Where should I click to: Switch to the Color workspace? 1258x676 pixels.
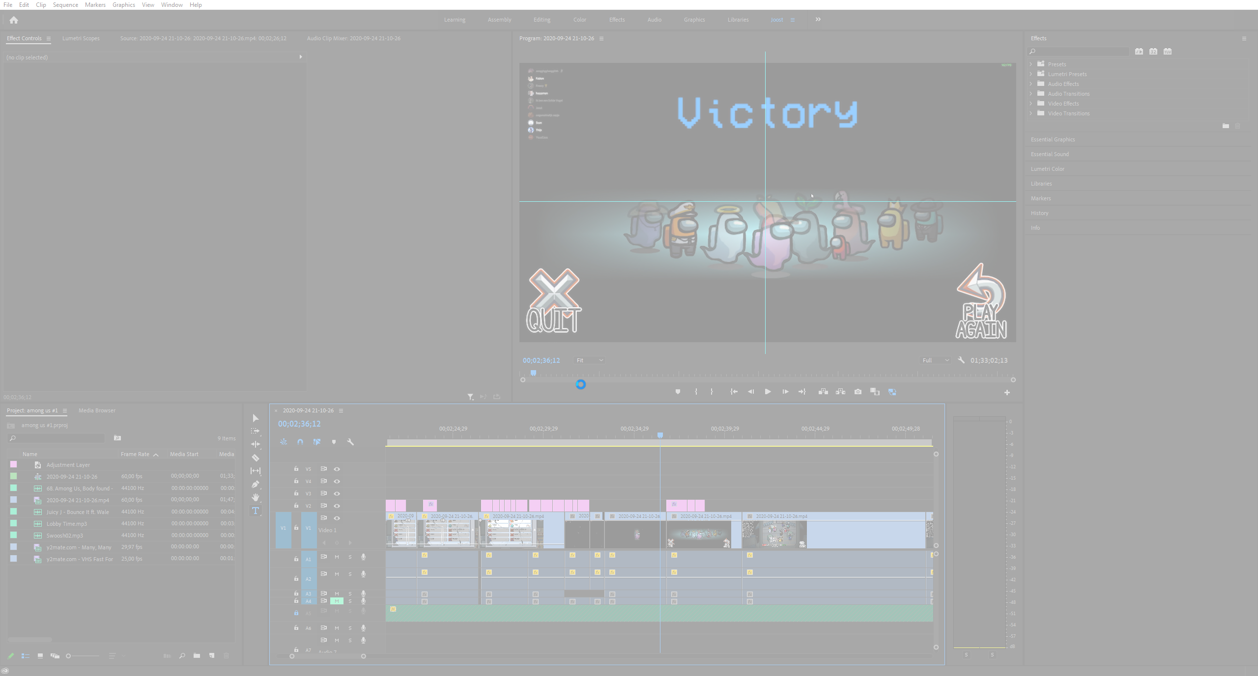coord(579,20)
